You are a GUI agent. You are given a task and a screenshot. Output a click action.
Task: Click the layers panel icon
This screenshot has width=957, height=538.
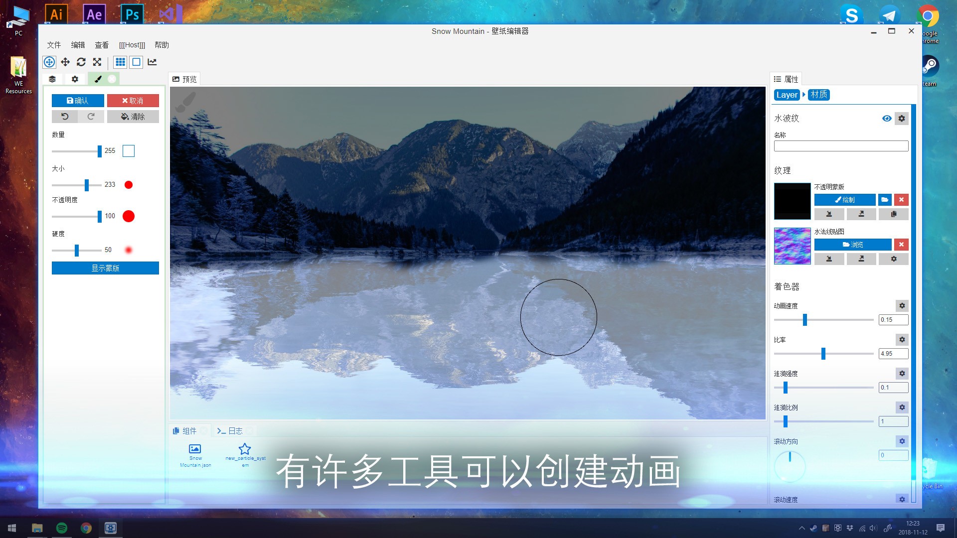[x=52, y=78]
